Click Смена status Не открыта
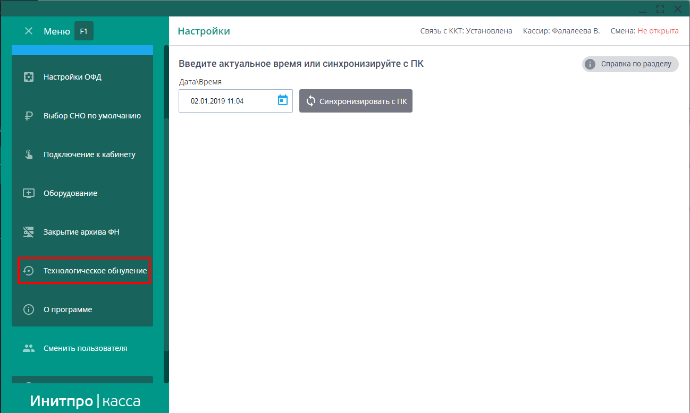690x413 pixels. click(x=658, y=31)
